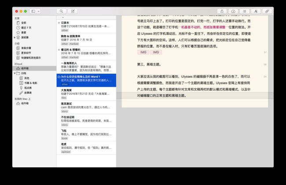Open search with the magnifier icon

click(x=61, y=11)
